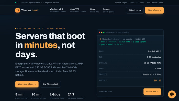Viewport: 179px width, 101px height.
Task: Click the TH logo icon
Action: (18, 10)
